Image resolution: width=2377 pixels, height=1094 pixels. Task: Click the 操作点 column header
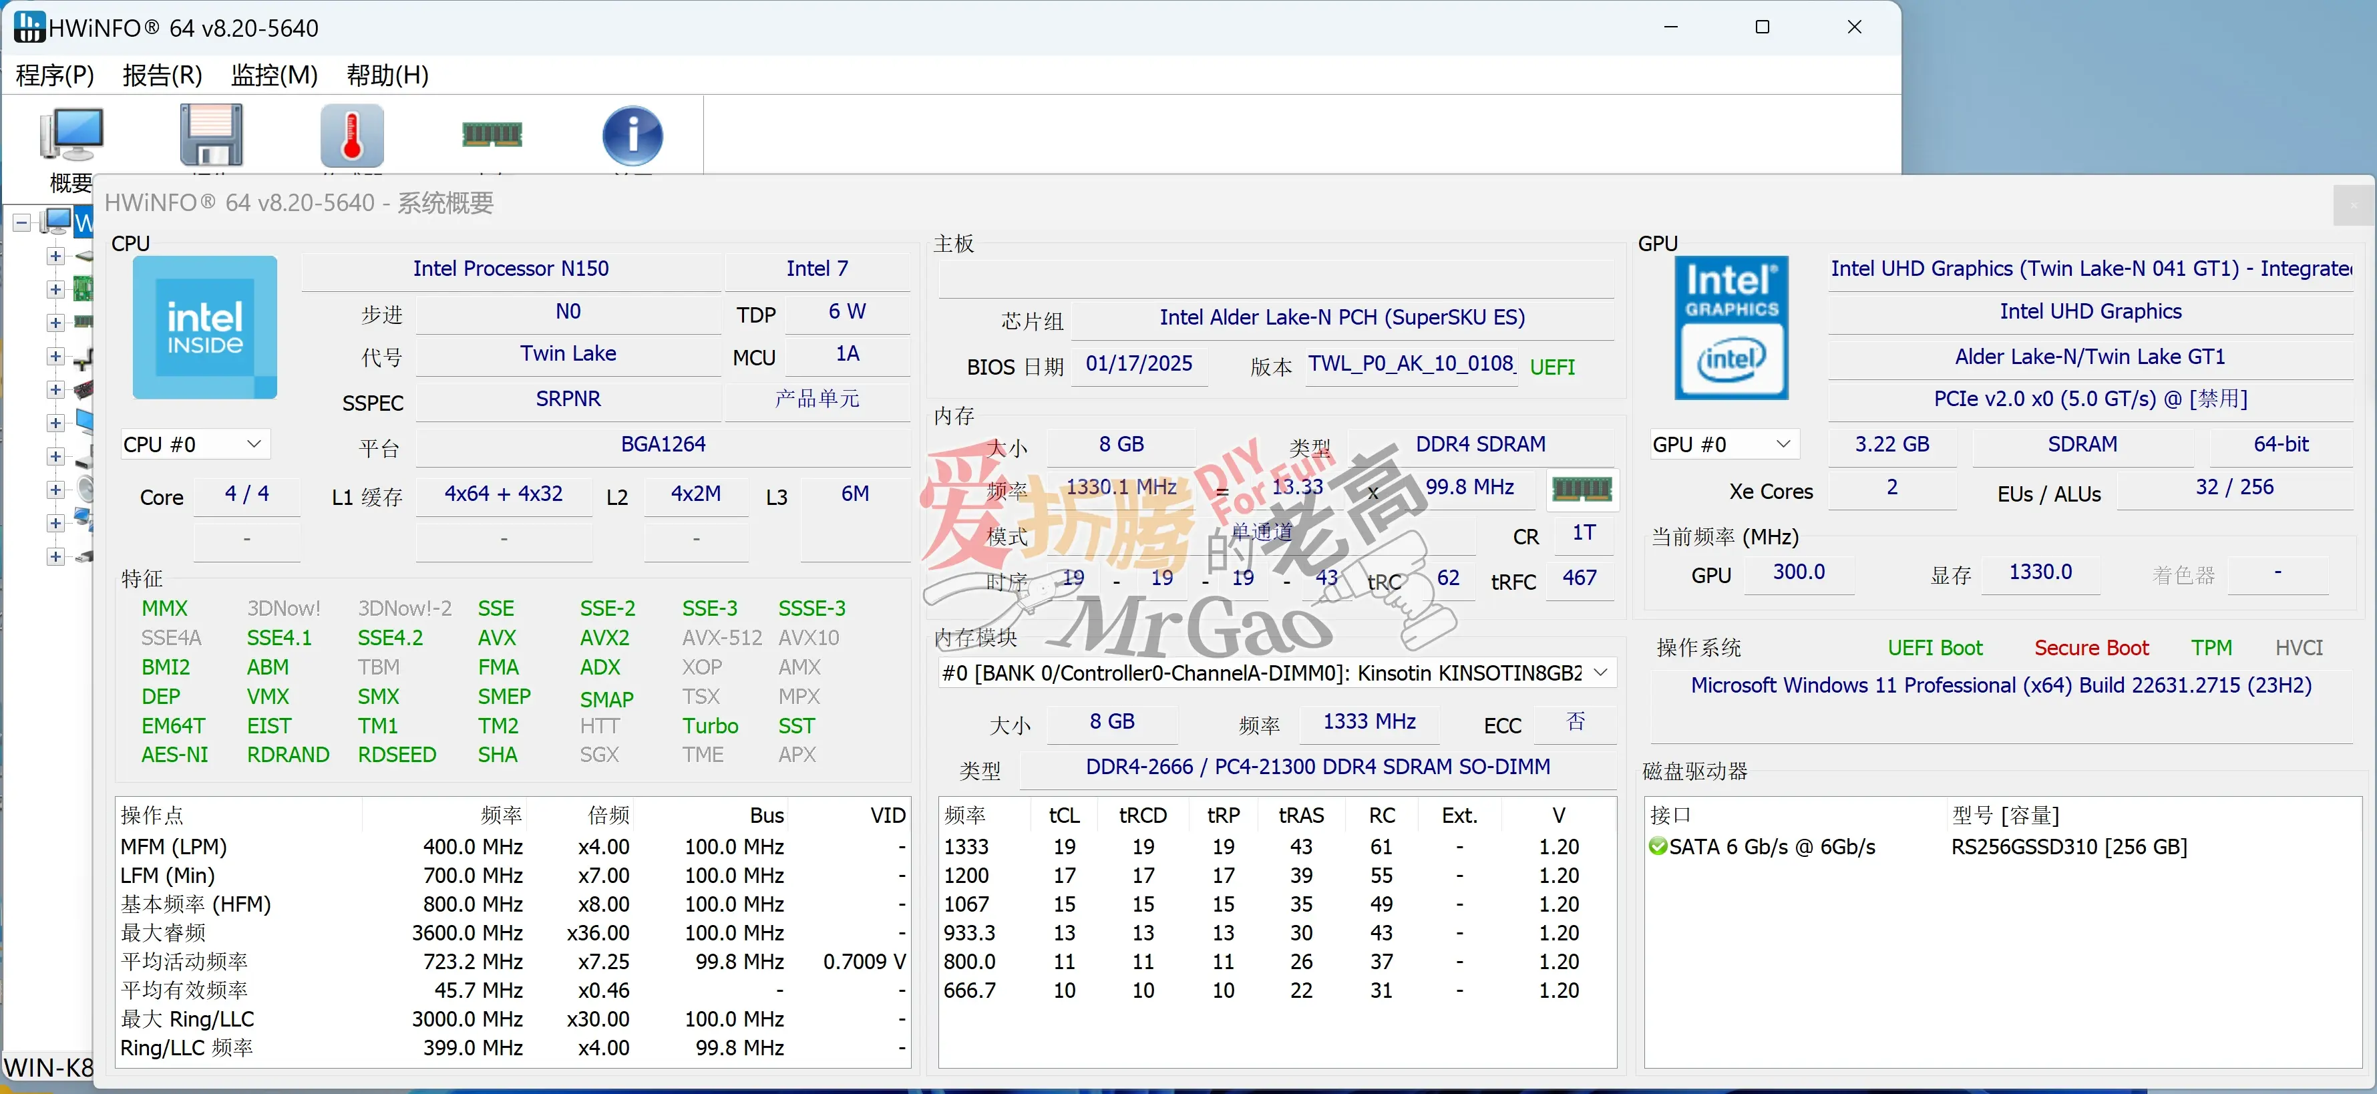(x=240, y=815)
